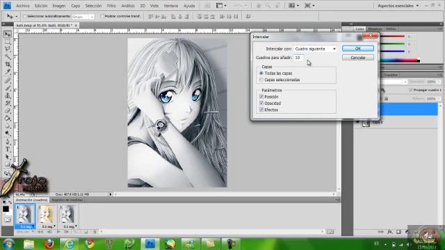This screenshot has width=445, height=250.
Task: Open Firefox from the taskbar
Action: coord(49,244)
